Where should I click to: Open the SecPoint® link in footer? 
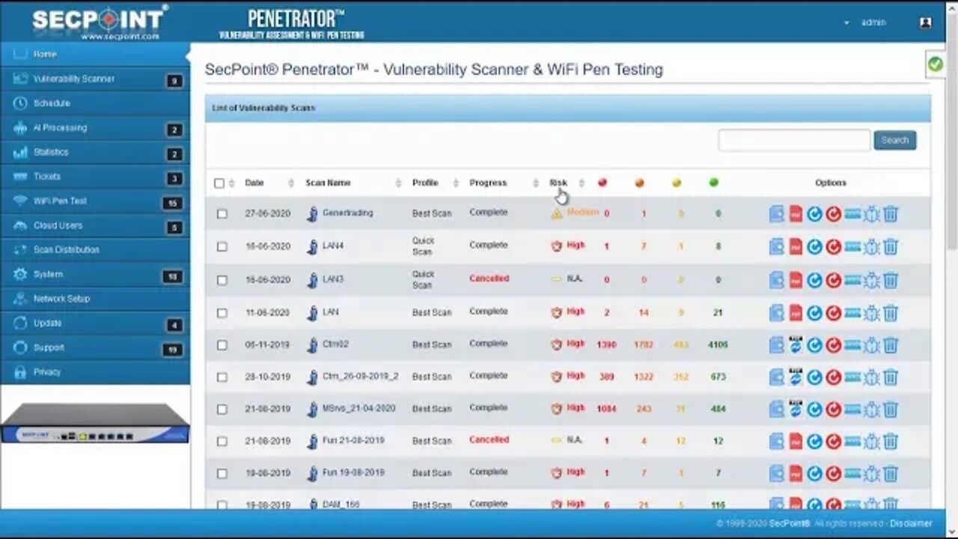point(790,524)
